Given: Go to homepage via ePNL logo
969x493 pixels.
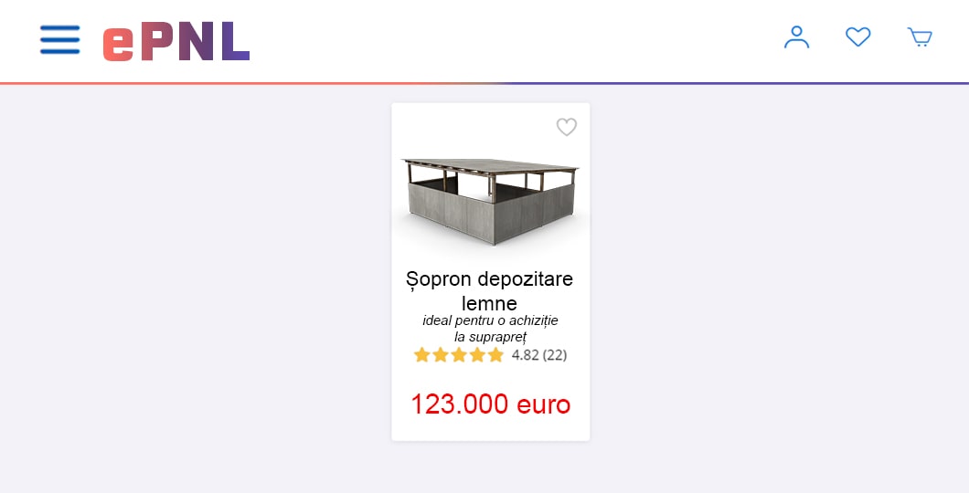Looking at the screenshot, I should pyautogui.click(x=176, y=42).
